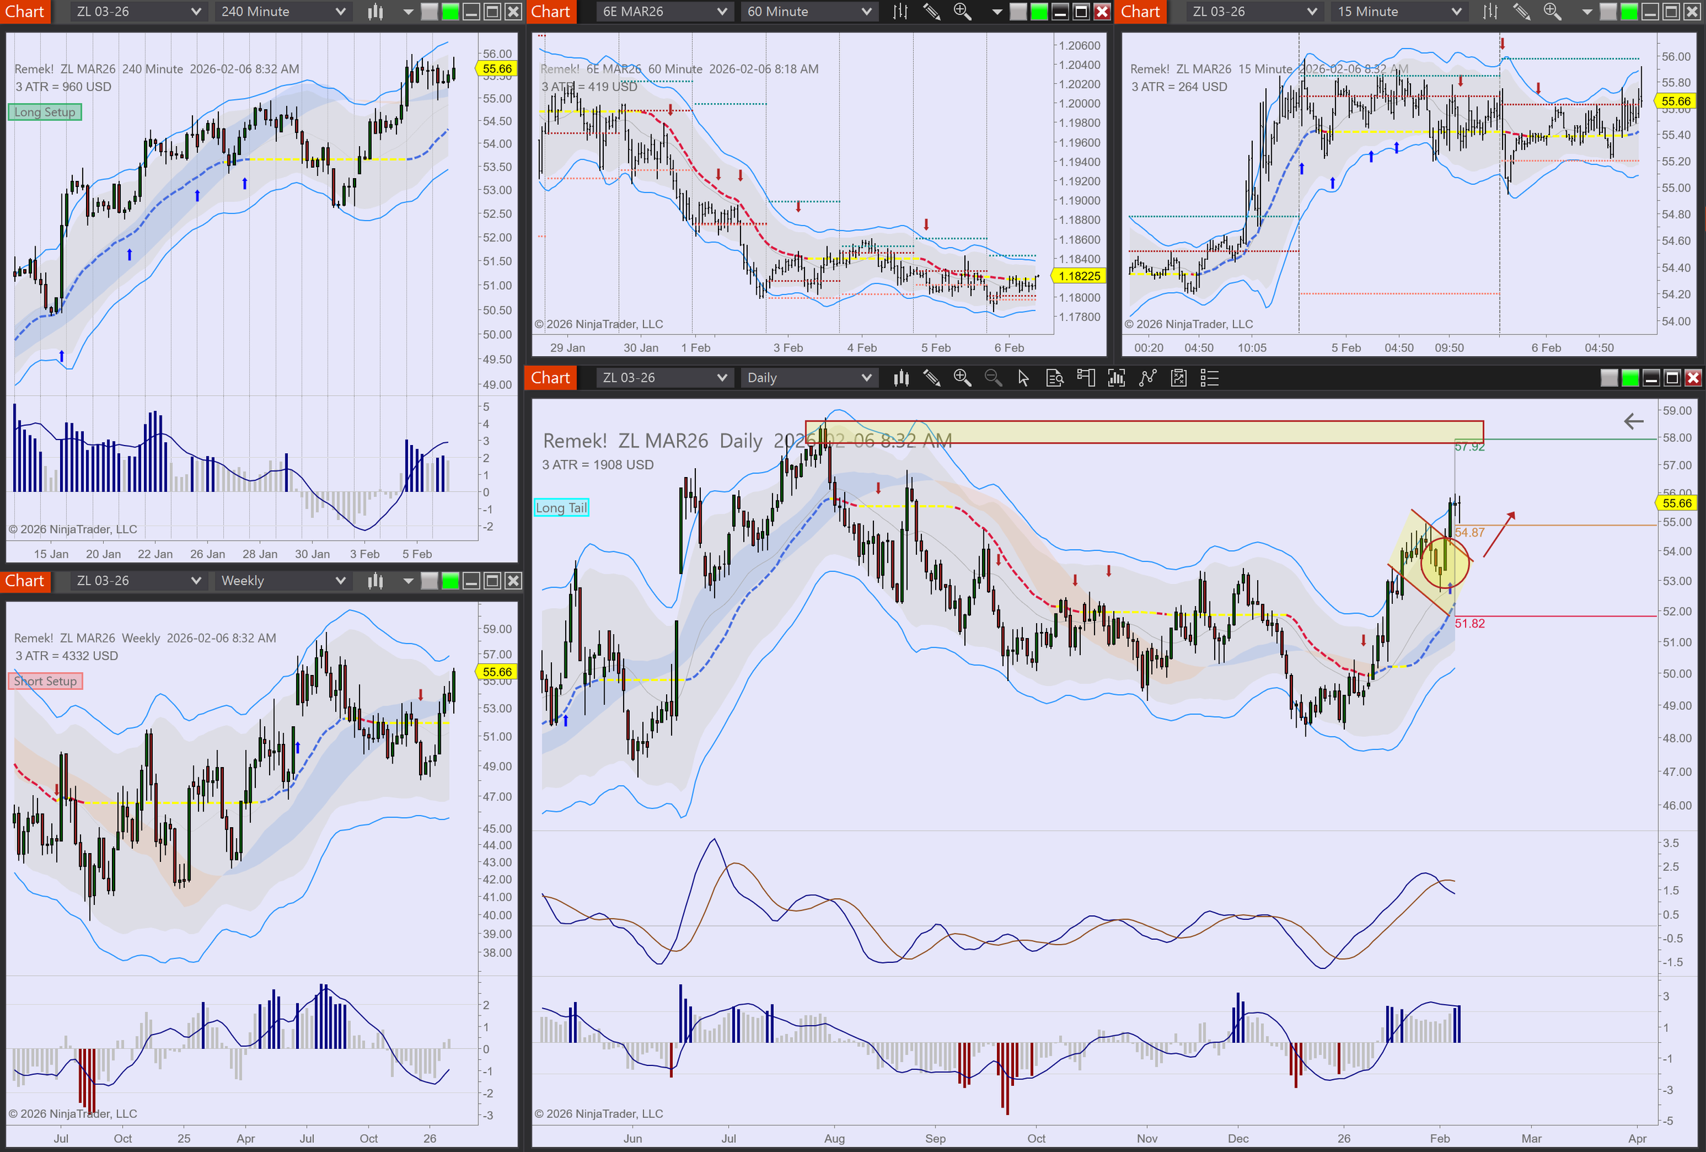Open Data Box icon in Daily chart toolbar
Screen dimensions: 1706x1152
(1055, 378)
